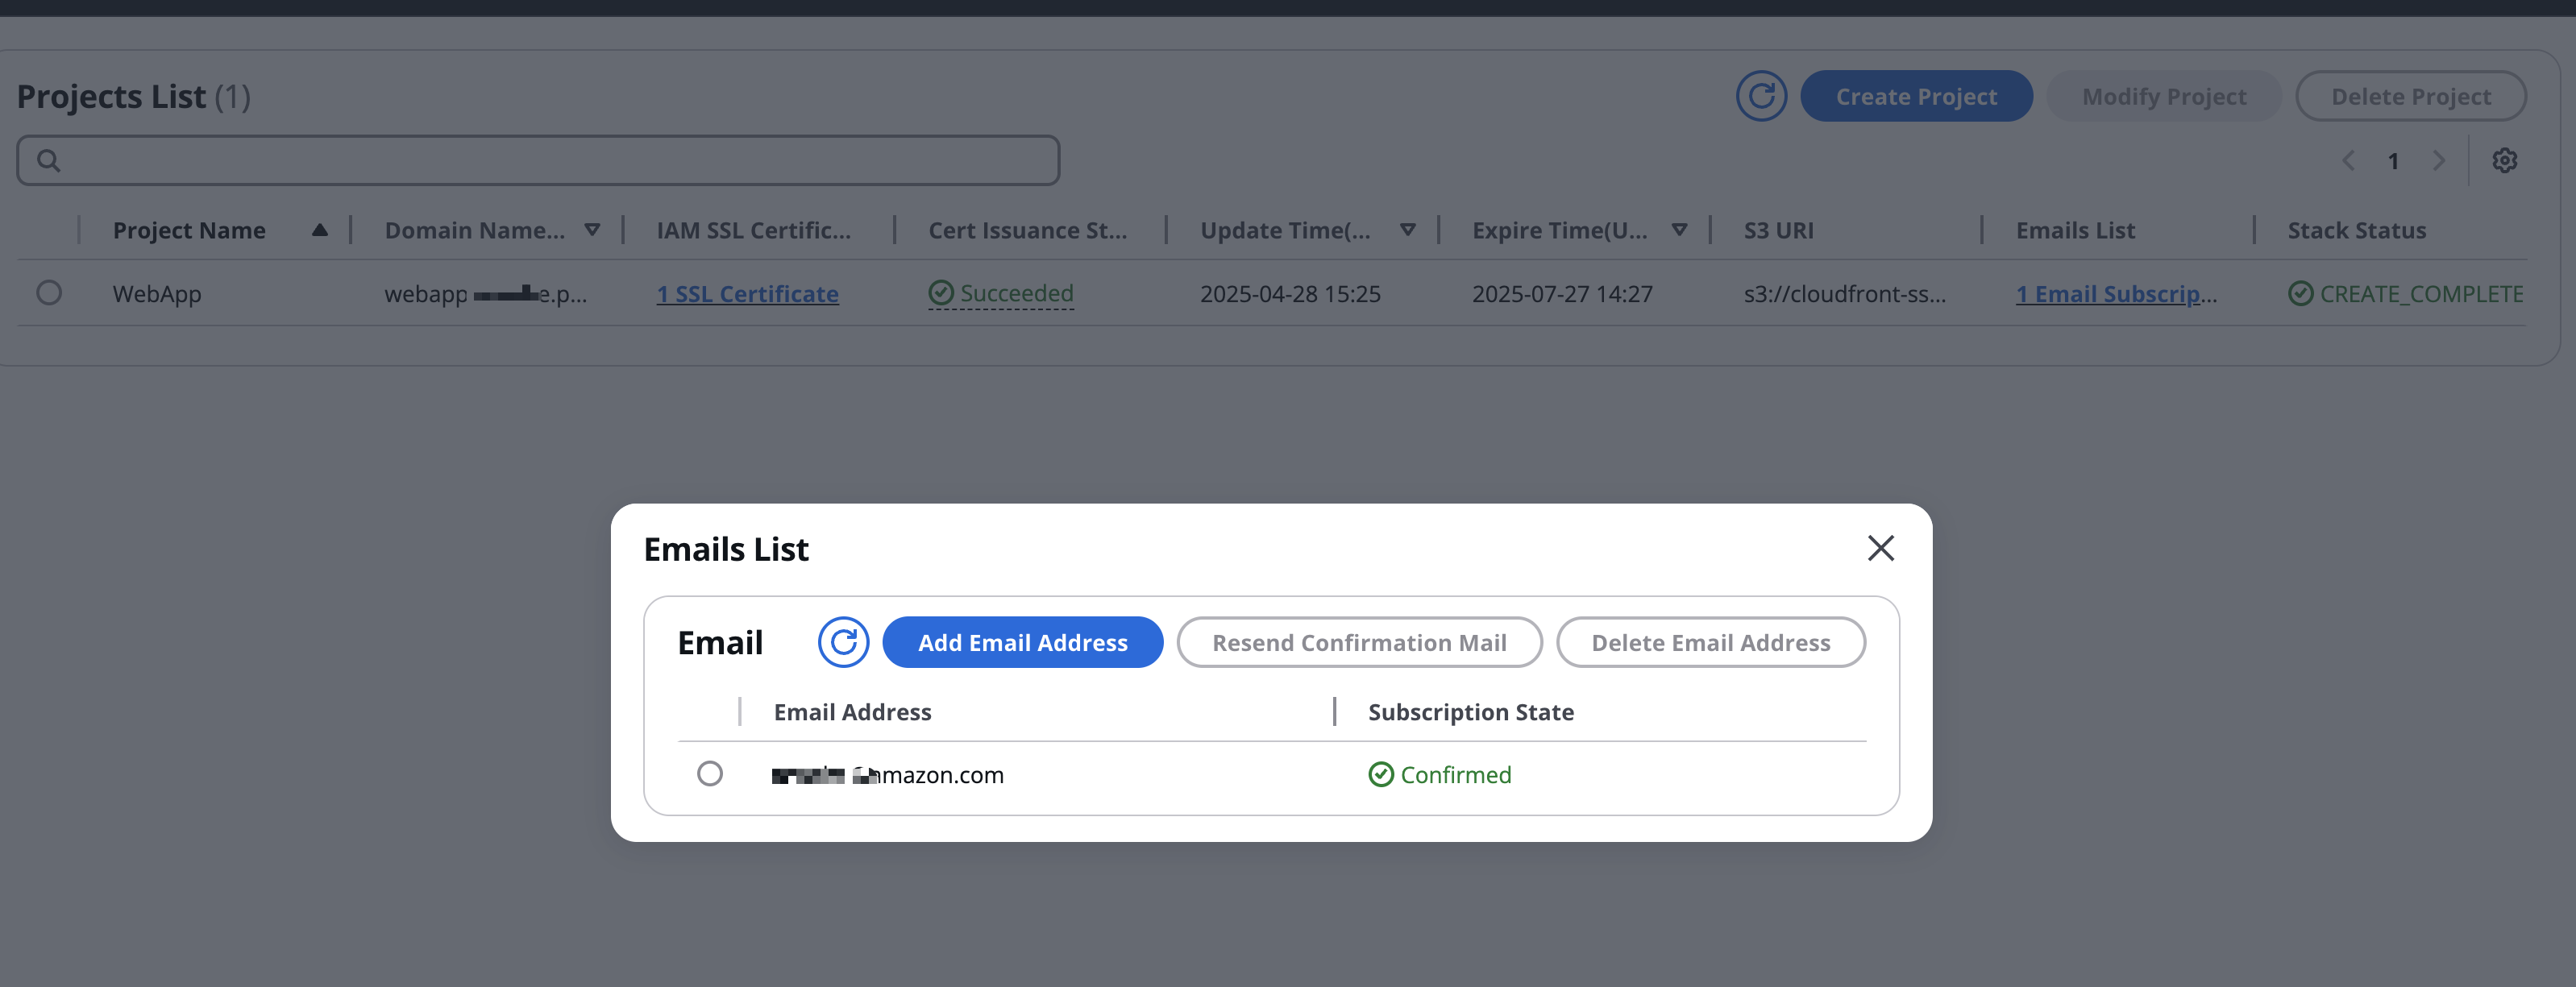Screen dimensions: 2576x987
Task: Click the Email Address column header
Action: point(852,712)
